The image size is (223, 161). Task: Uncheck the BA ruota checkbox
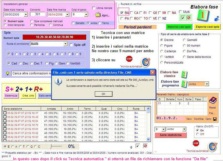[122, 13]
